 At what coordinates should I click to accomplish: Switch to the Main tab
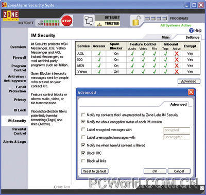pos(165,37)
